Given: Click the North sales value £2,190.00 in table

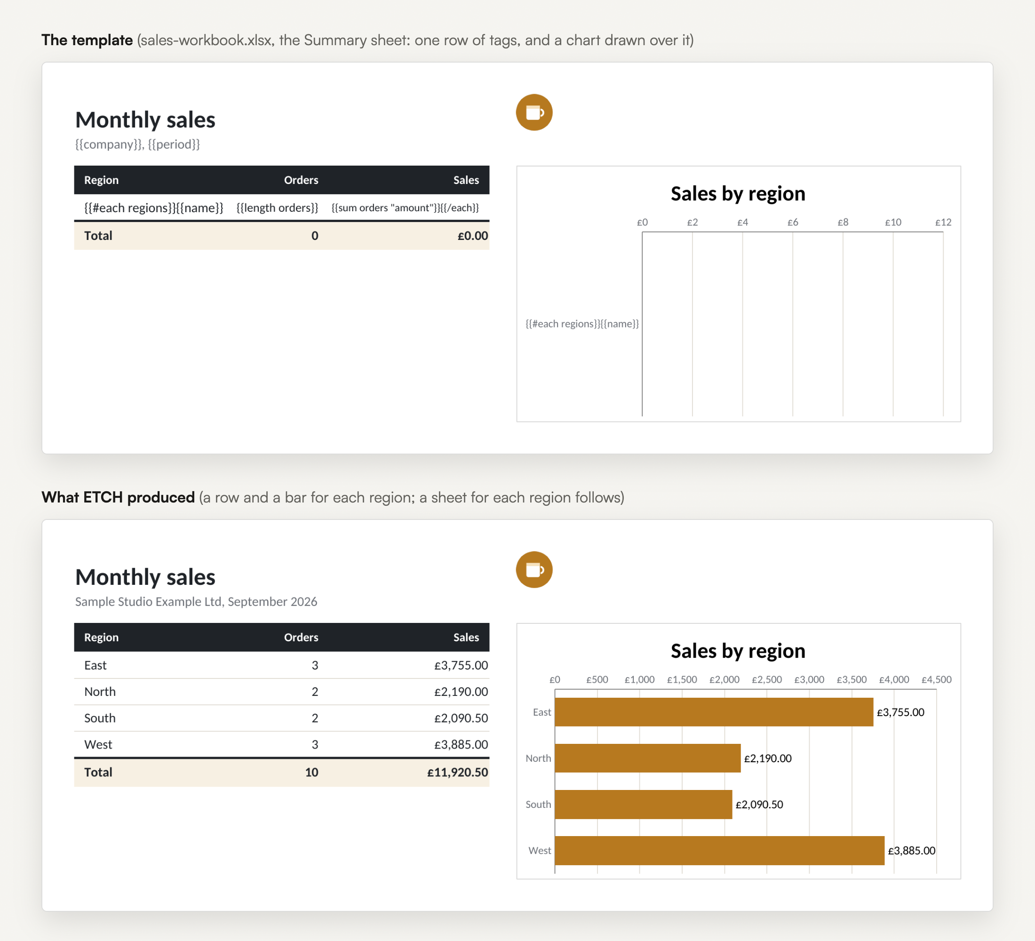Looking at the screenshot, I should pyautogui.click(x=461, y=692).
